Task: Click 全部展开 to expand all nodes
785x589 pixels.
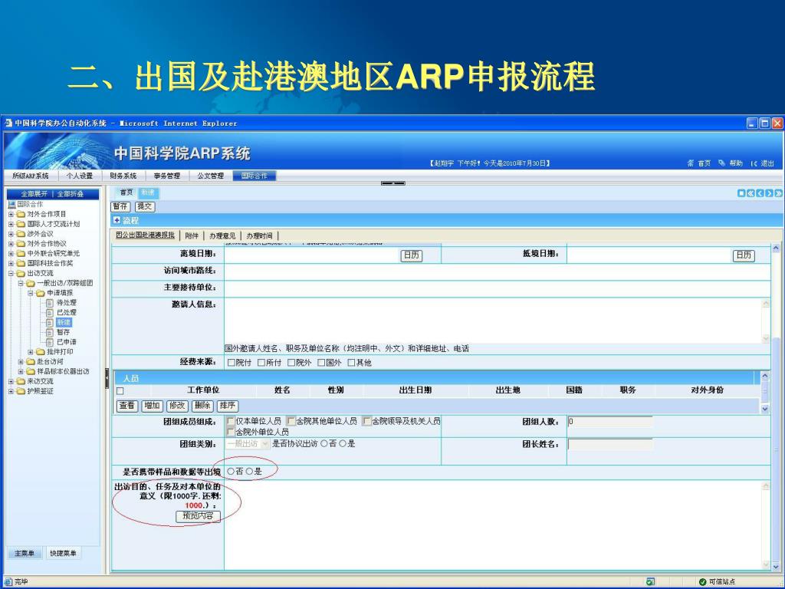Action: click(34, 194)
